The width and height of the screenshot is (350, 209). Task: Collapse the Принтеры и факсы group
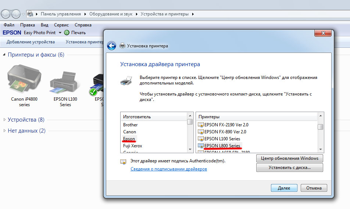(4, 55)
